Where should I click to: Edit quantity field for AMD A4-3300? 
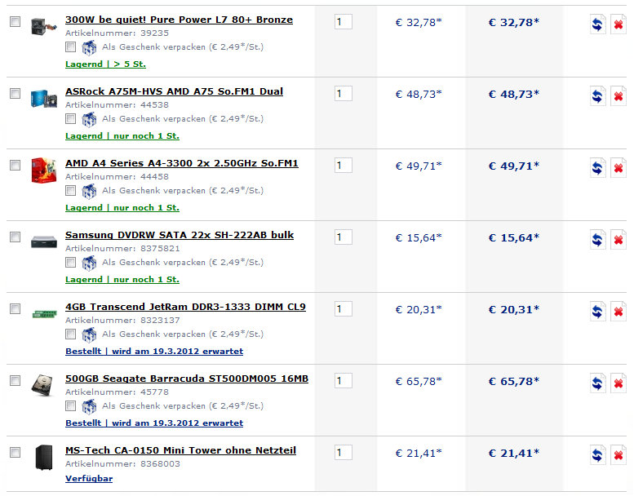point(344,165)
